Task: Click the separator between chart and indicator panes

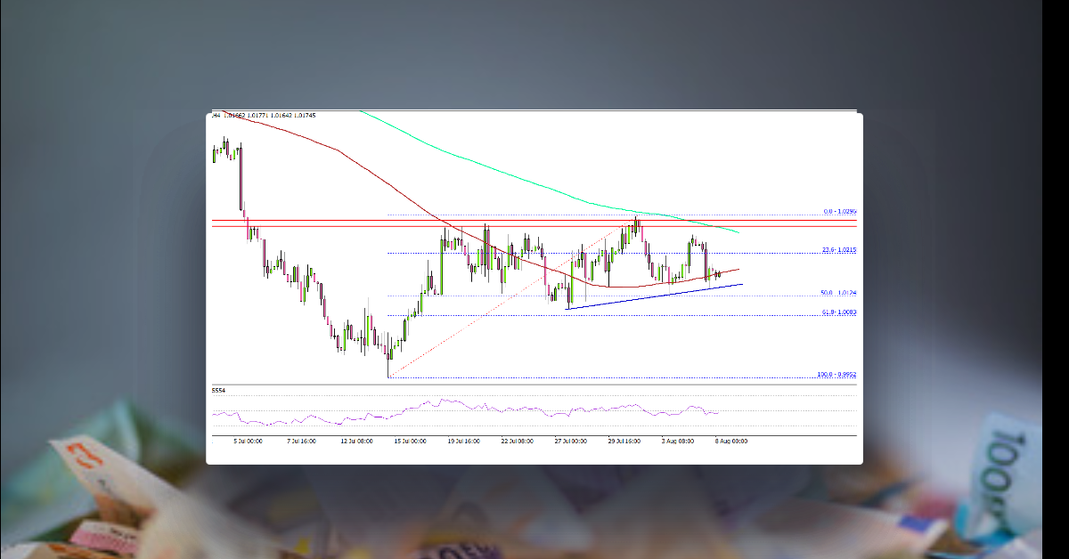Action: [x=534, y=384]
